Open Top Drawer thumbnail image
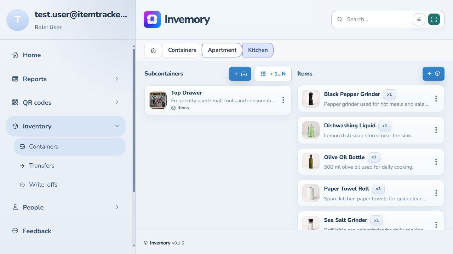This screenshot has height=254, width=453. click(158, 100)
